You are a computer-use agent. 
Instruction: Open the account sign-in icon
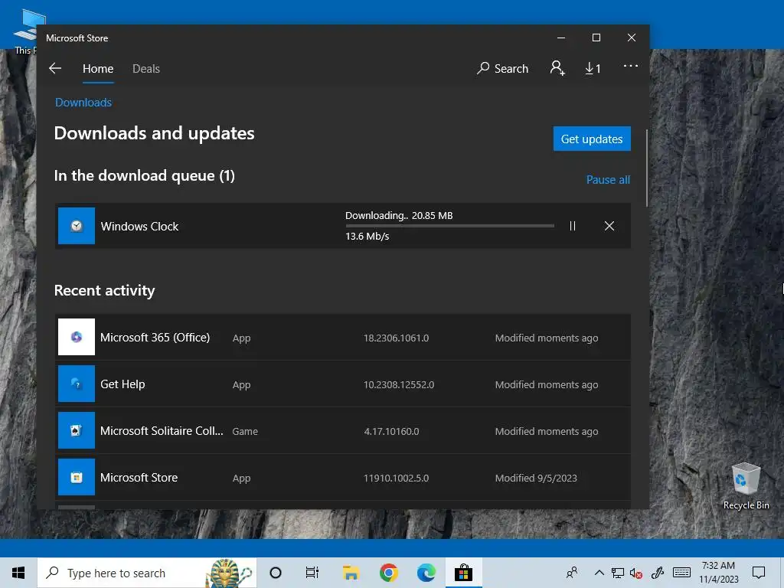click(557, 68)
